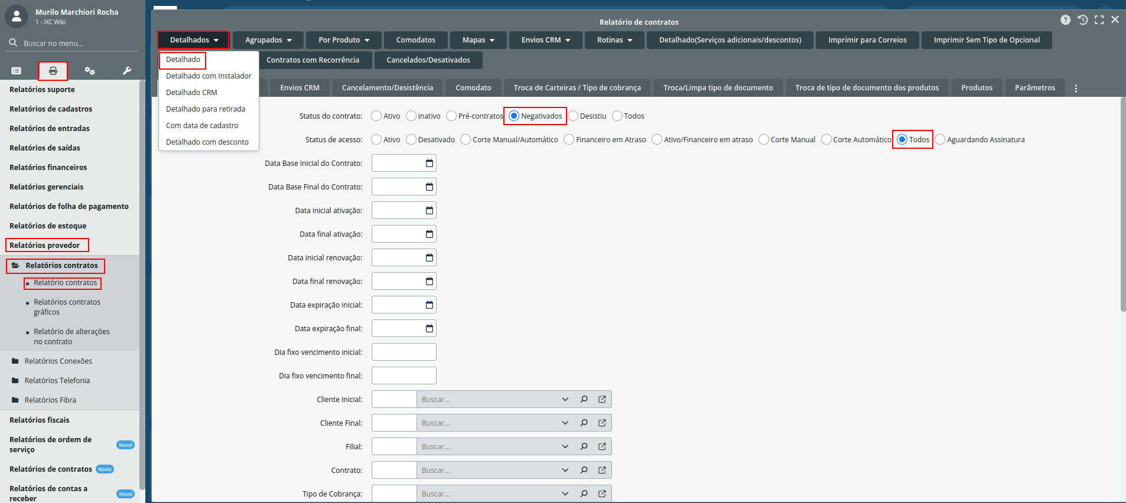The width and height of the screenshot is (1126, 503).
Task: Open Relatórios contratos gráficos in sidebar
Action: (x=67, y=307)
